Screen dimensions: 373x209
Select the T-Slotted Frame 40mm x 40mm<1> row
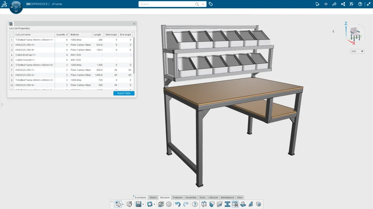tap(34, 40)
